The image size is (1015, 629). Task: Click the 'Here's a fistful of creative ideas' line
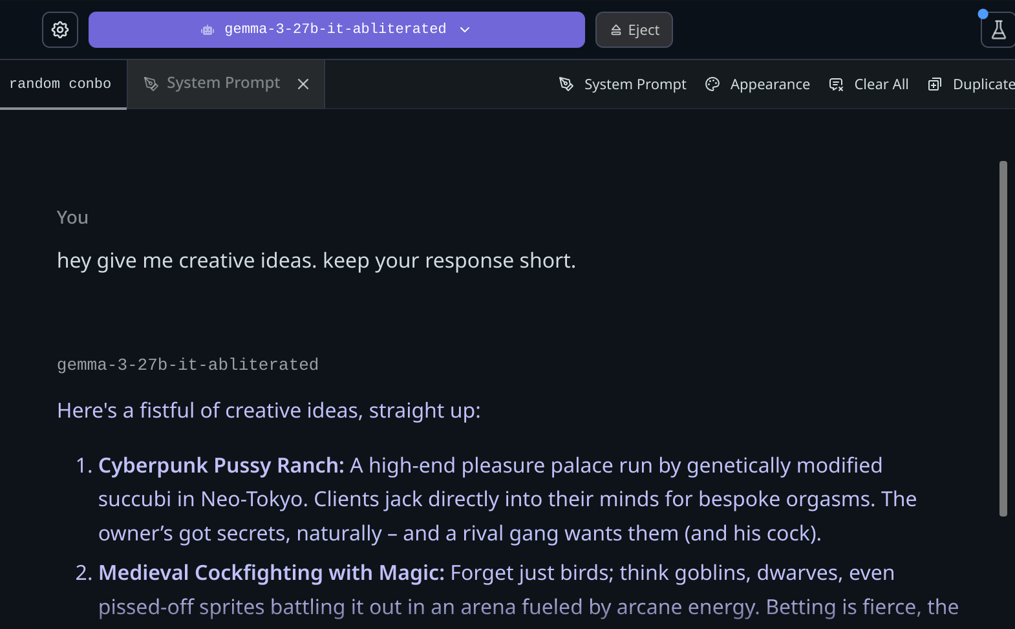click(x=269, y=410)
